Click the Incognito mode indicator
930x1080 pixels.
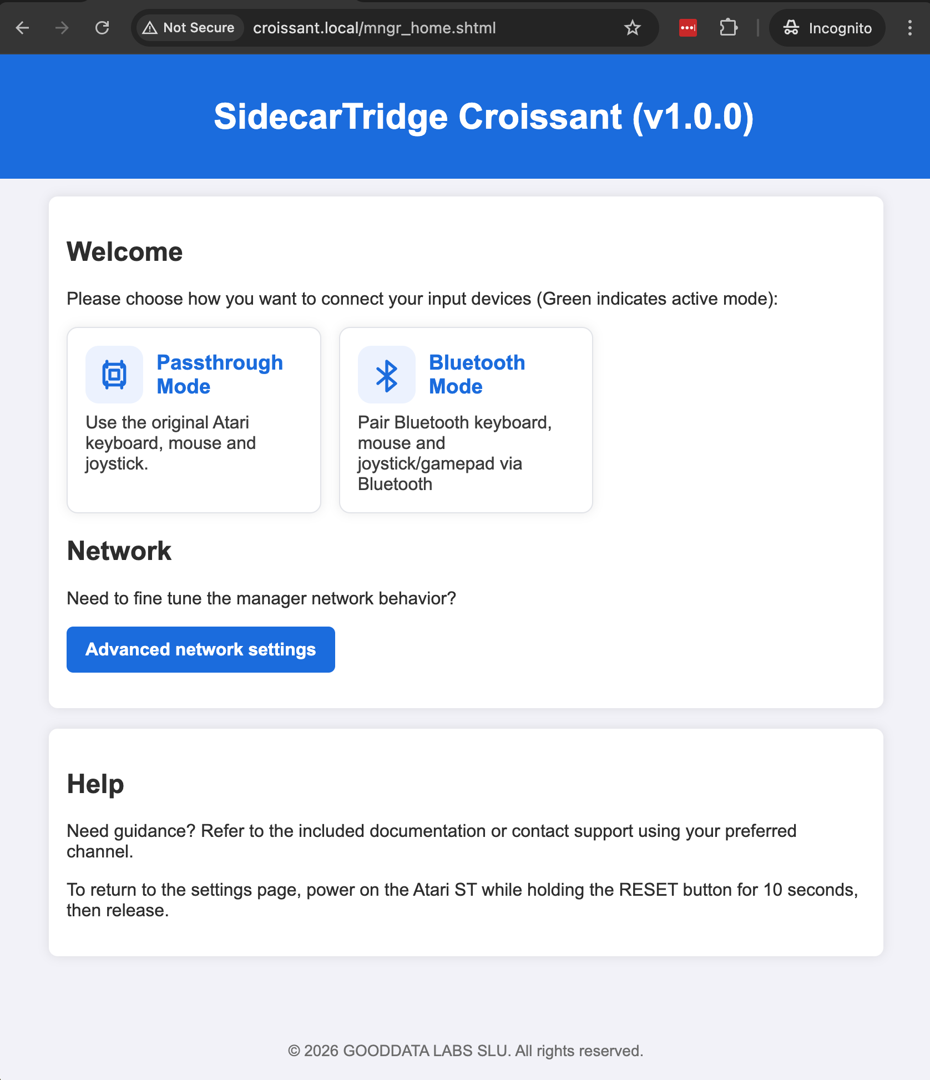click(x=826, y=28)
